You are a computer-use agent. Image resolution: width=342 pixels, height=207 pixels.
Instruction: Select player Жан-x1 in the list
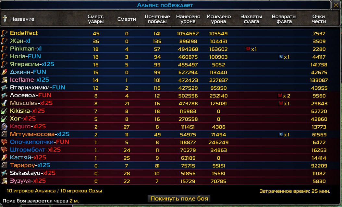point(20,41)
